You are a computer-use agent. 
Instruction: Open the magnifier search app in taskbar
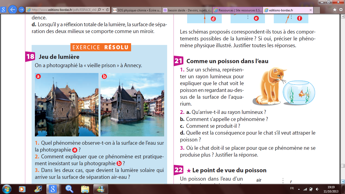(x=69, y=189)
